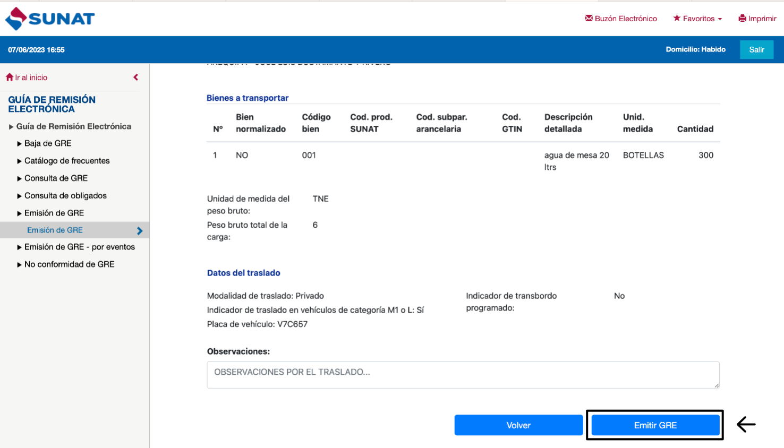This screenshot has height=448, width=784.
Task: Expand Catálogo de frecuentes tree item
Action: point(67,161)
